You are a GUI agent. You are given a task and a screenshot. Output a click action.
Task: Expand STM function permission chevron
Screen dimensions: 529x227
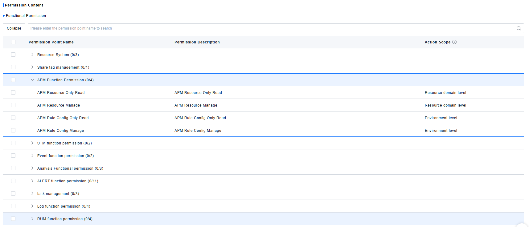(32, 143)
